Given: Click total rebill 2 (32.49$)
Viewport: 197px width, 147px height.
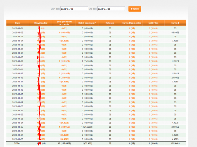Looking at the screenshot, I should coord(87,143).
